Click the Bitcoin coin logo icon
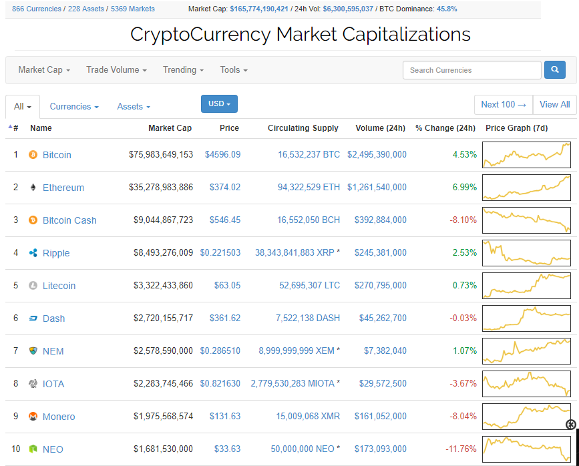The image size is (579, 466). coord(33,155)
